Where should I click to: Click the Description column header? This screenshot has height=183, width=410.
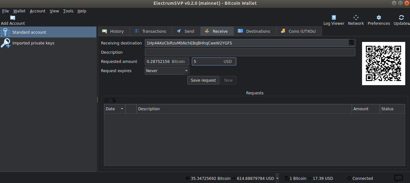244,109
